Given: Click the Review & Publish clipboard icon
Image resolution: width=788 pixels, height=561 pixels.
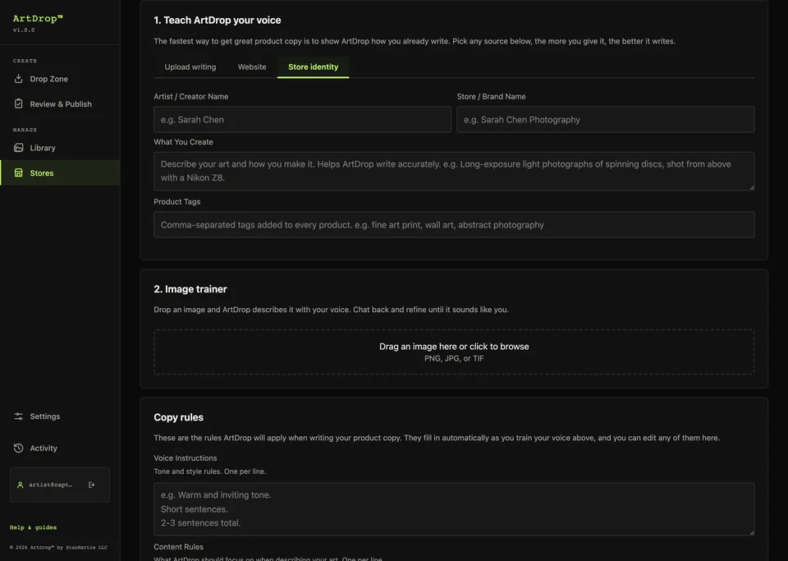Looking at the screenshot, I should pos(19,103).
